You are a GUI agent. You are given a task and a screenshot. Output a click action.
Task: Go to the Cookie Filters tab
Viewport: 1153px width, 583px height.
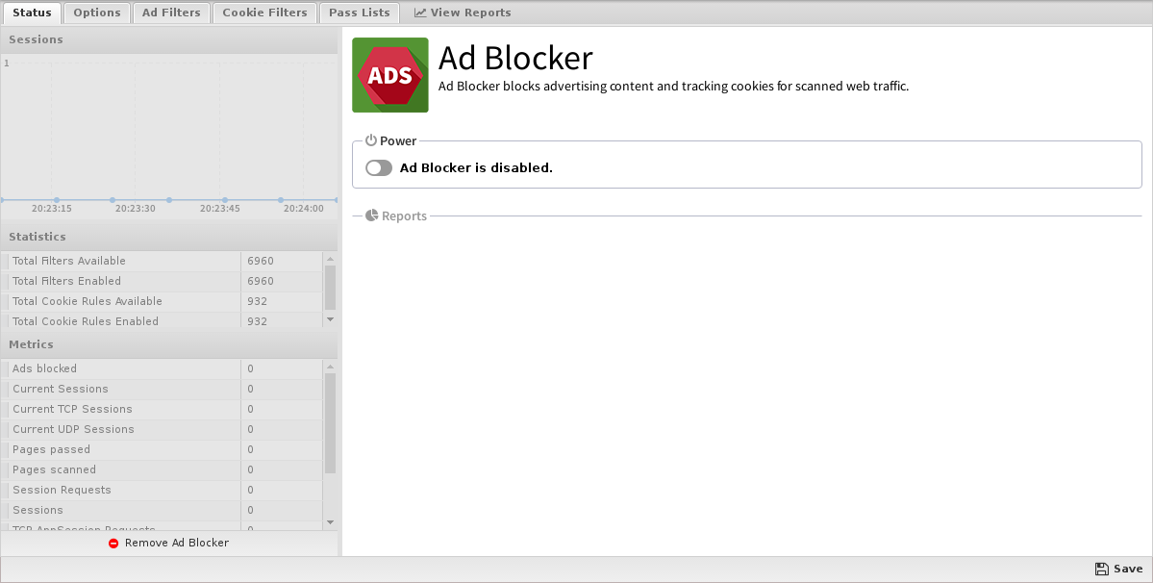(264, 13)
